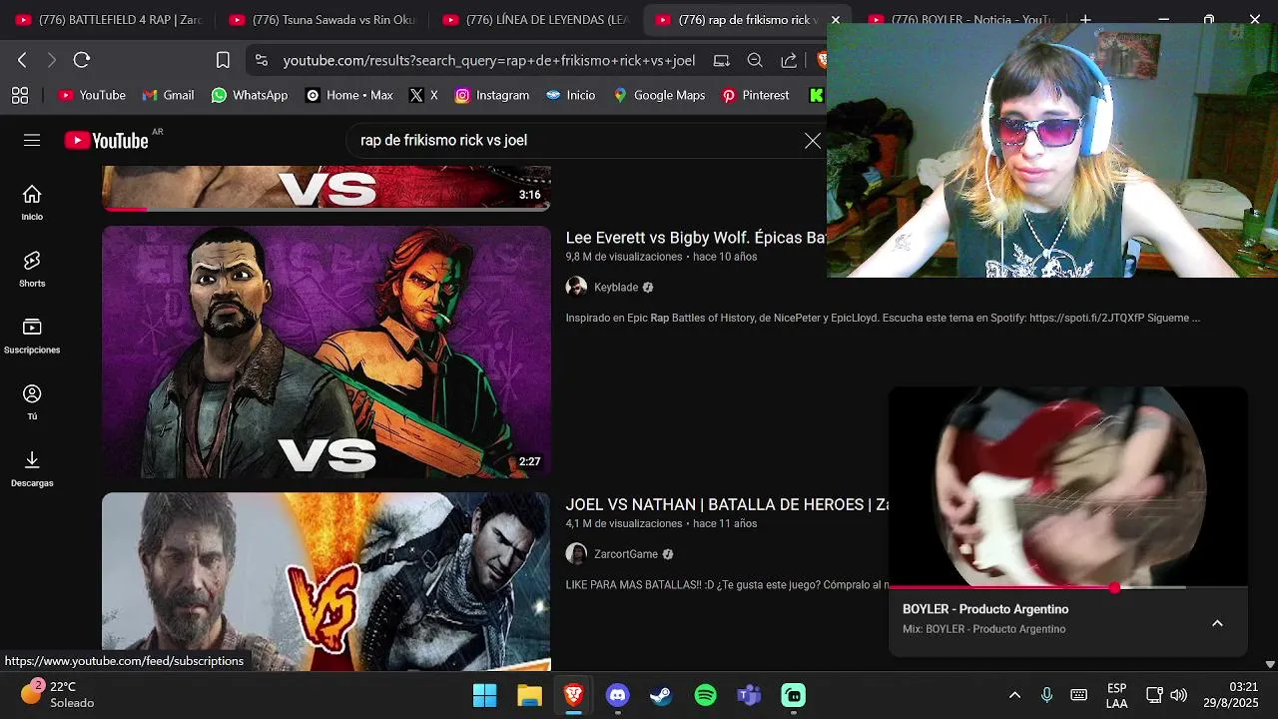
Task: Open the share icon in address bar
Action: [789, 60]
